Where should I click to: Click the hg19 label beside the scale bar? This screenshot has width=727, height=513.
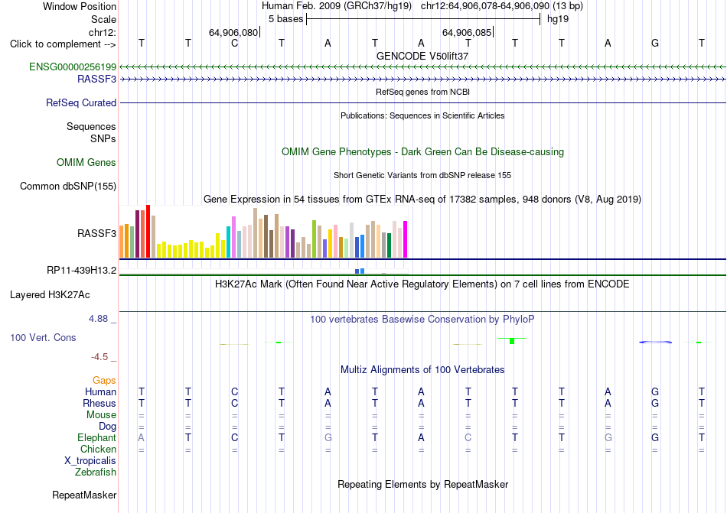(x=558, y=19)
